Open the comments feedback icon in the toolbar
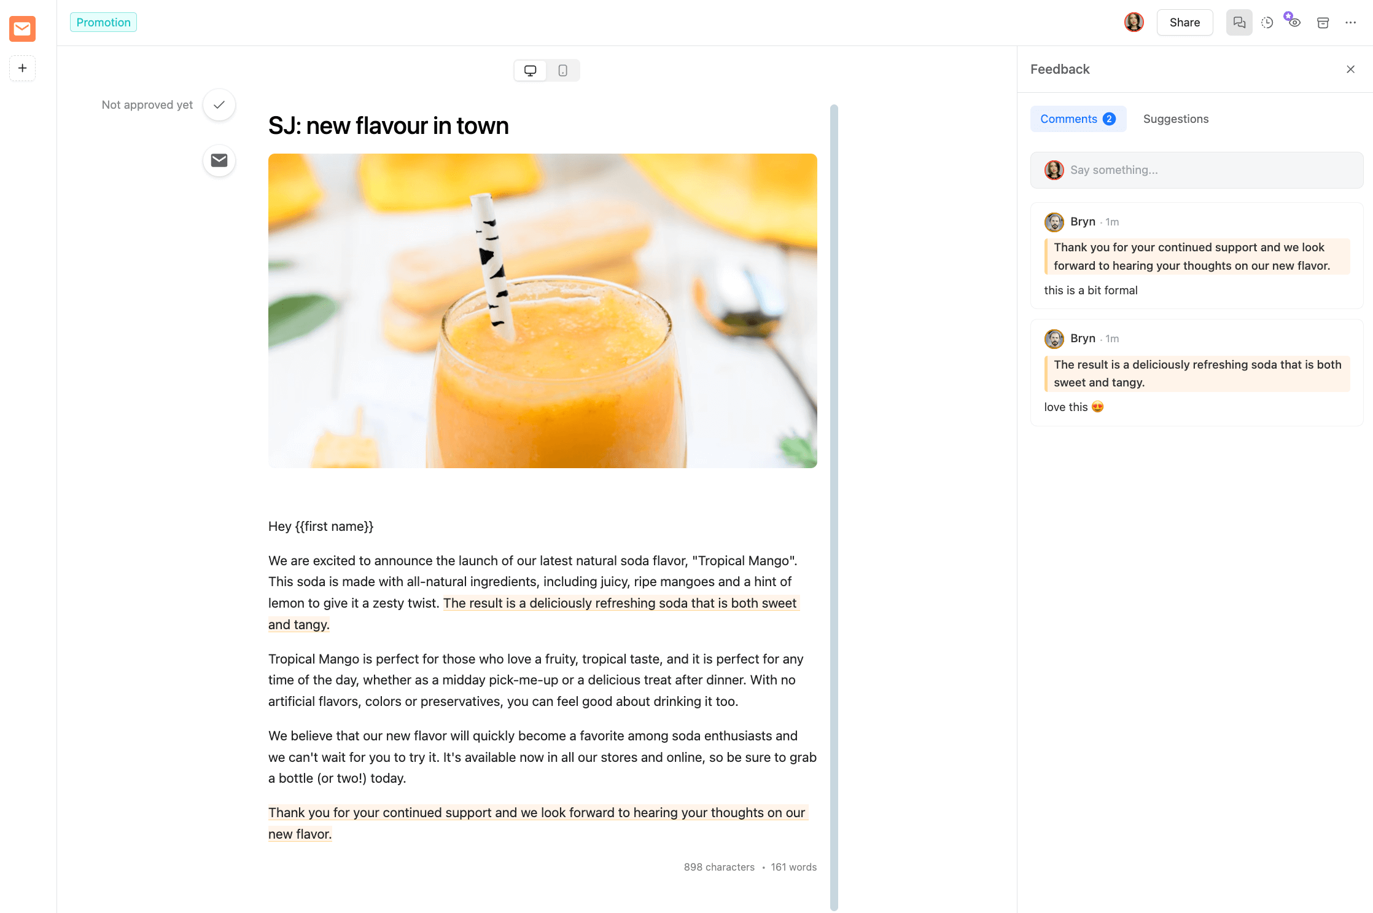1373x913 pixels. [1240, 22]
